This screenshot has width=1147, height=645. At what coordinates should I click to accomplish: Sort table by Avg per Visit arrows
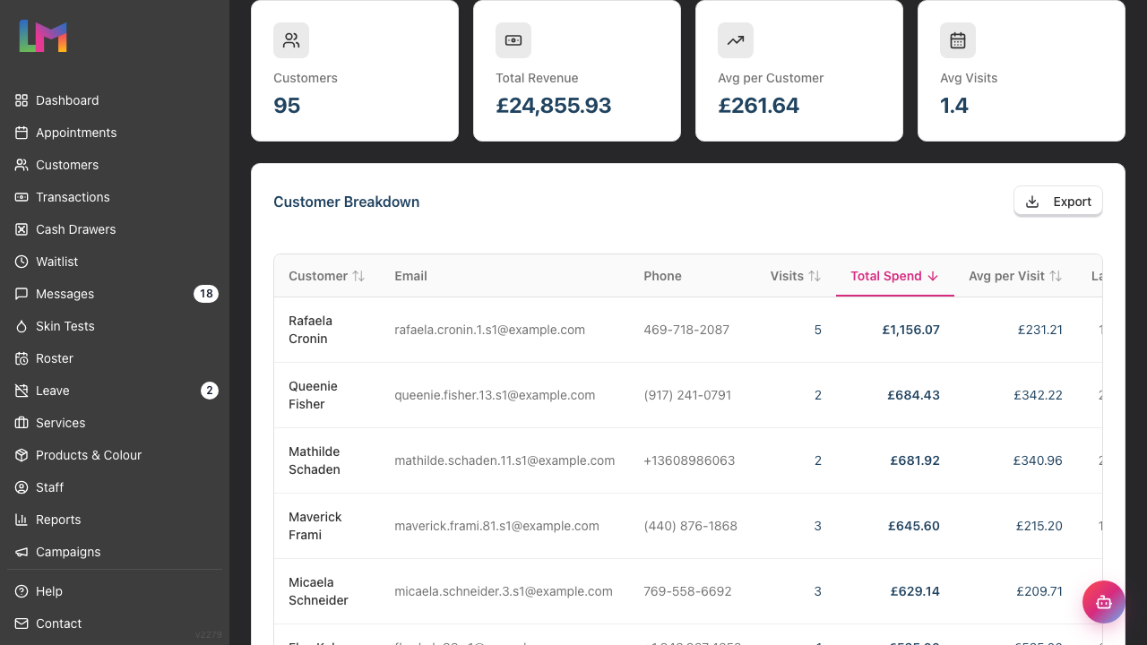pyautogui.click(x=1056, y=276)
